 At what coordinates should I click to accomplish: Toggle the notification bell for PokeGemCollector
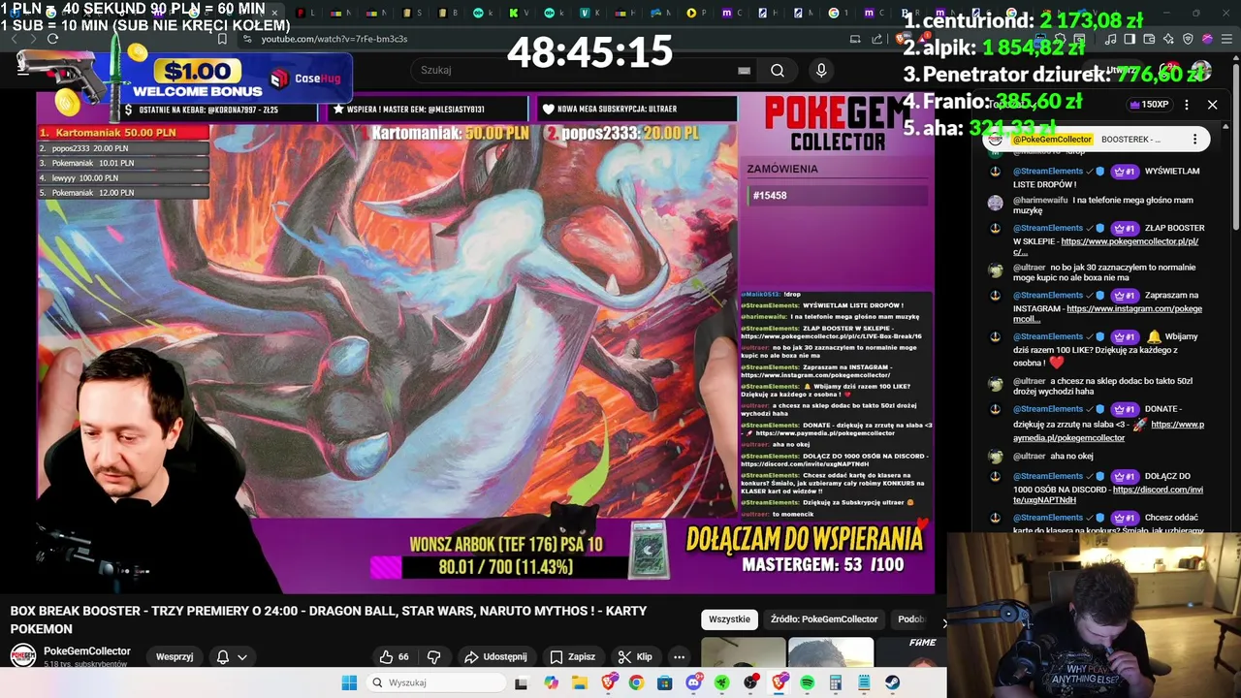pos(223,656)
